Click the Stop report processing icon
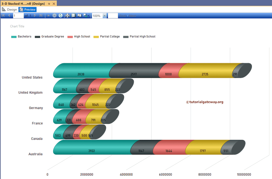Screen dimensions: 272x179 point(54,15)
